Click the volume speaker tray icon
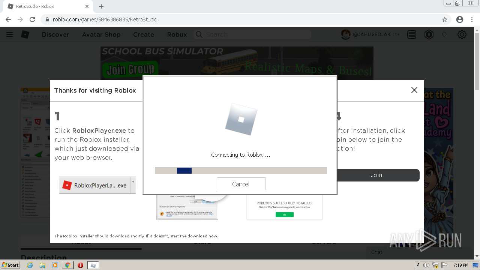The height and width of the screenshot is (270, 480). click(x=426, y=265)
